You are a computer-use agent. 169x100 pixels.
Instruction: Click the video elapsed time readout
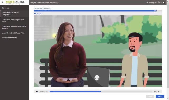coord(43,92)
